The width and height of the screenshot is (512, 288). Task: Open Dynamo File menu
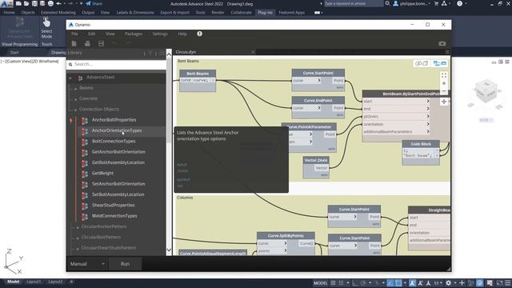74,34
